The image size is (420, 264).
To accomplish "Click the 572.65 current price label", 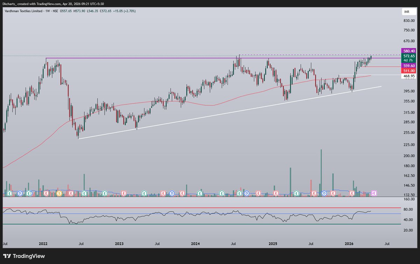I will pyautogui.click(x=408, y=56).
